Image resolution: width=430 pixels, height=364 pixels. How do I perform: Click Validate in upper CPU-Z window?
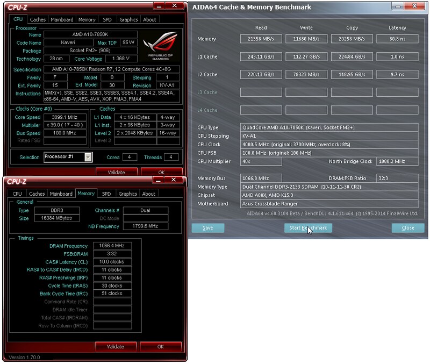116,172
